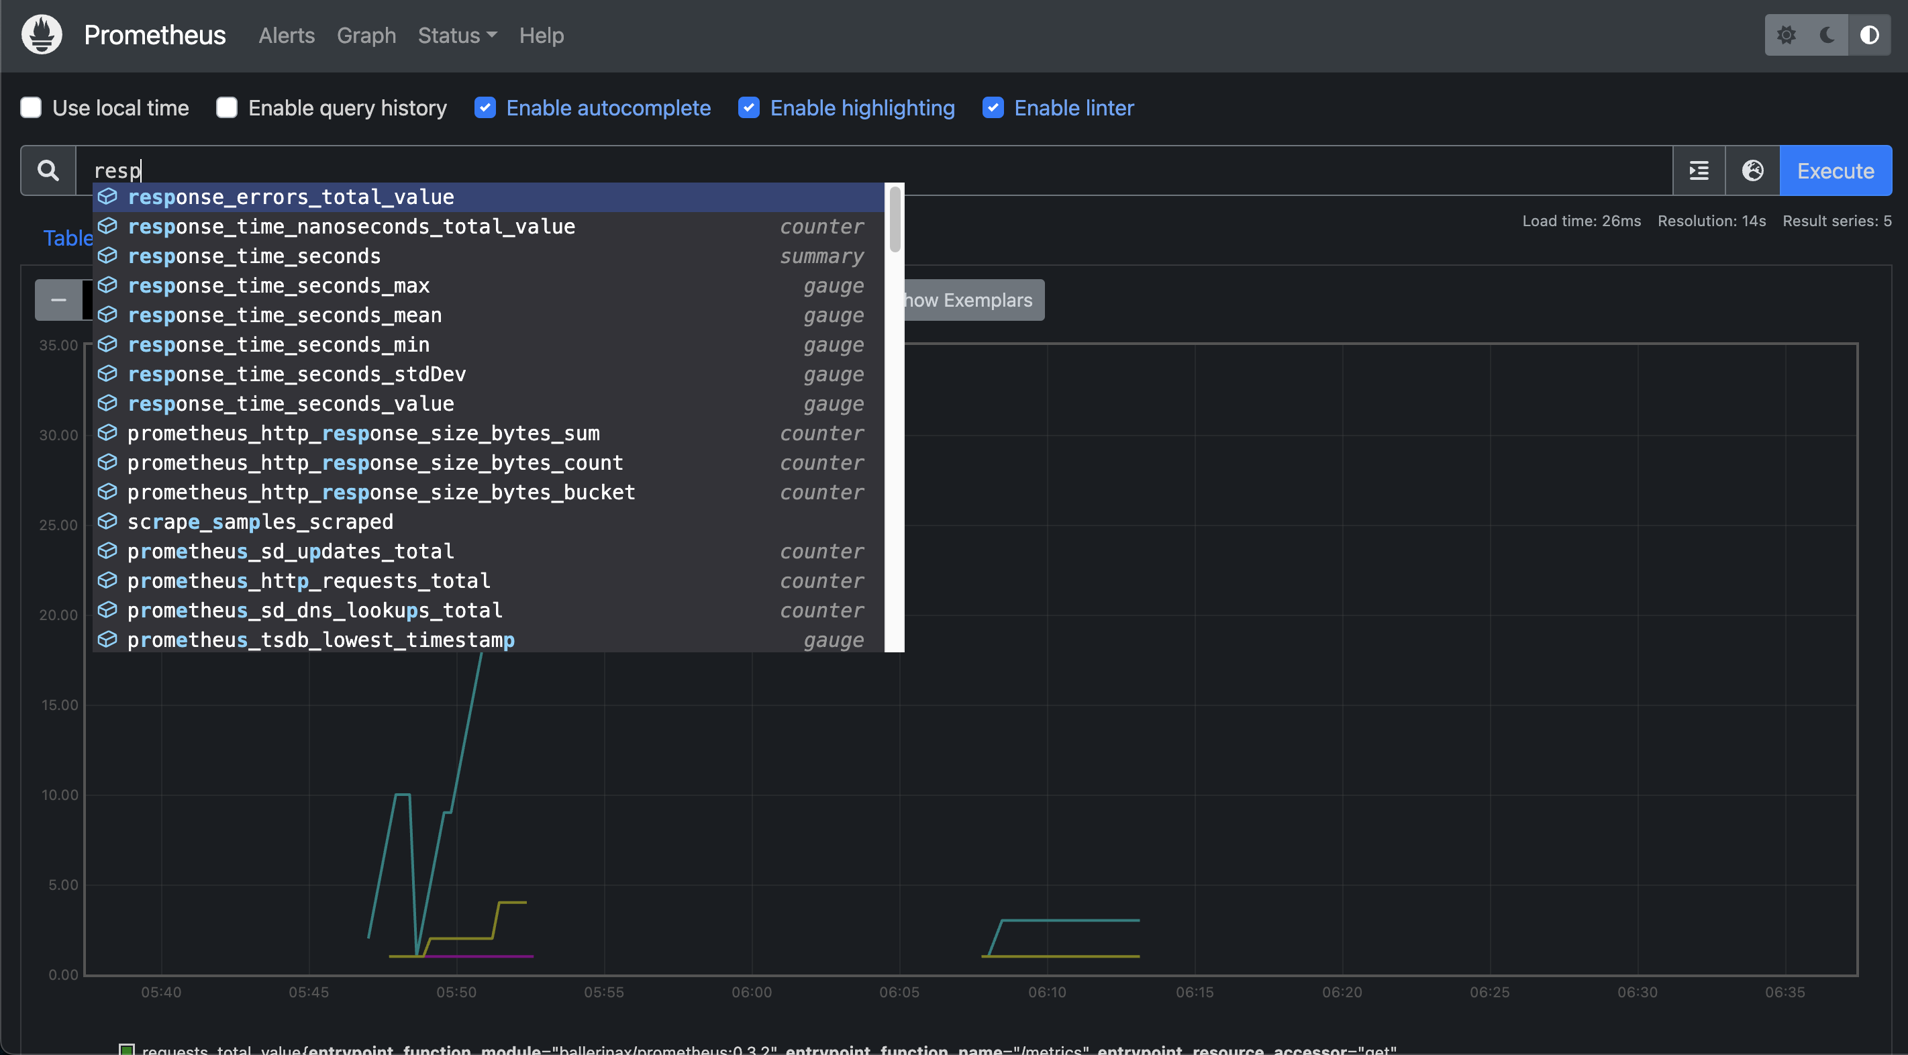Select prometheus_http_response_size_bytes_sum
The width and height of the screenshot is (1908, 1055).
(x=488, y=434)
